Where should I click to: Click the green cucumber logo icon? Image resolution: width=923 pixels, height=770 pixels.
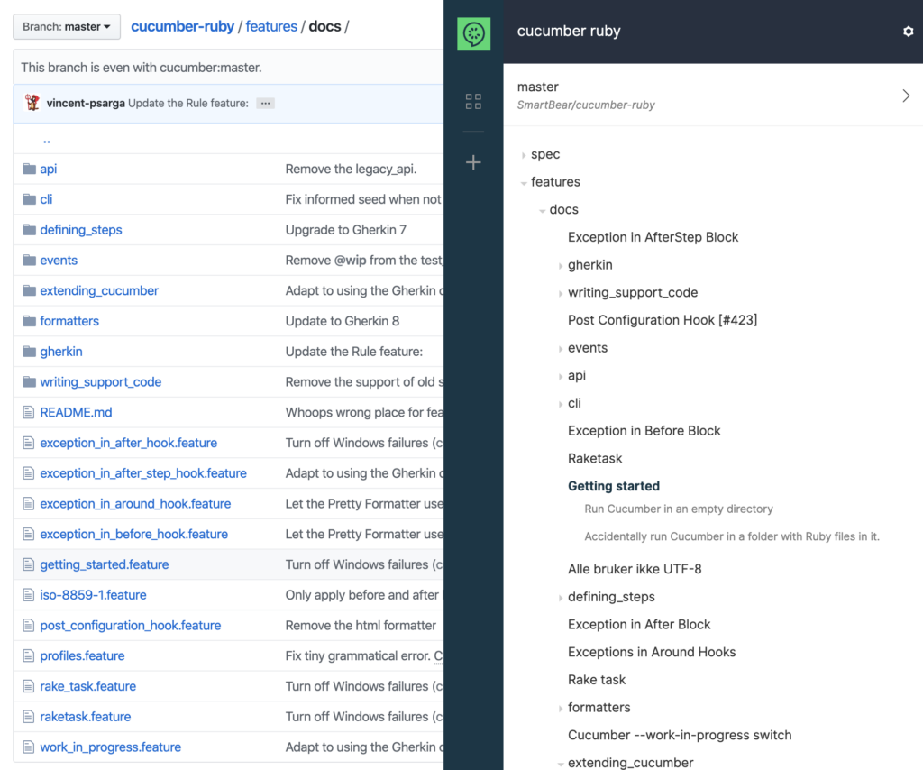474,33
